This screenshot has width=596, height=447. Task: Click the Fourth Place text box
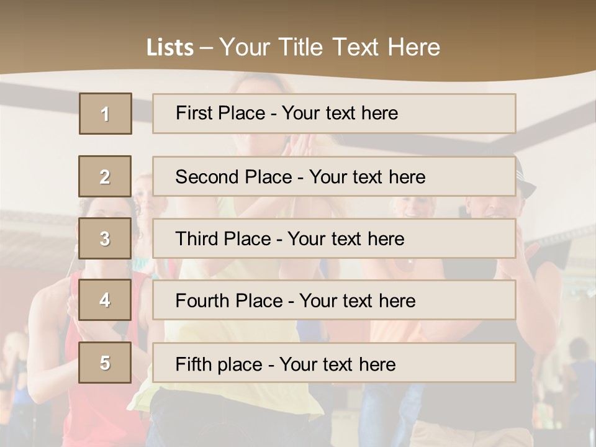click(334, 300)
